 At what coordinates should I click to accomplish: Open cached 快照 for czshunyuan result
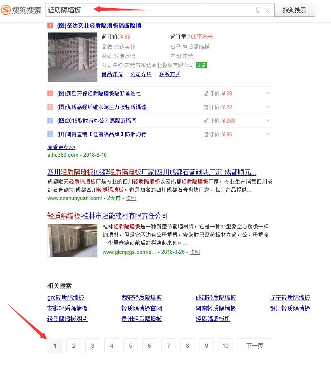tap(131, 198)
